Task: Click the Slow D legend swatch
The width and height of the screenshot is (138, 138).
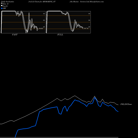Action: pyautogui.click(x=2, y=3)
